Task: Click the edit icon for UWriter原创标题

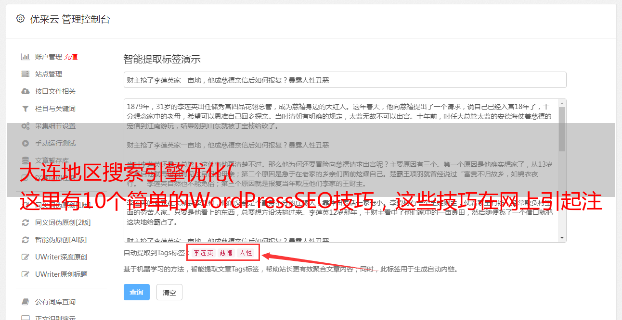Action: tap(26, 274)
